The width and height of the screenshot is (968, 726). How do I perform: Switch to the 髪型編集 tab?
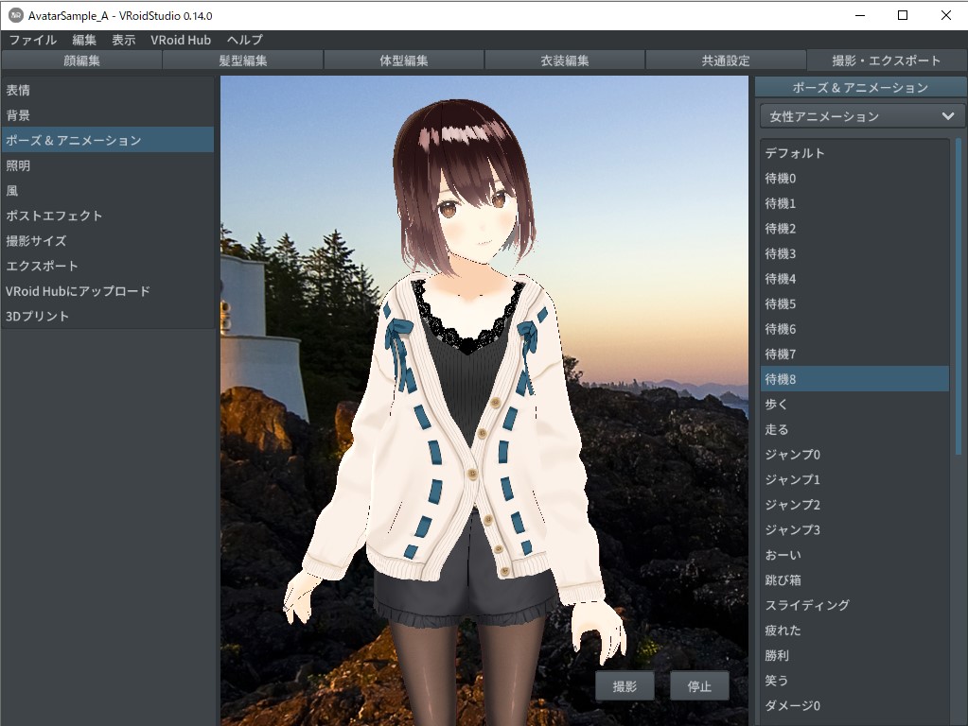coord(242,60)
